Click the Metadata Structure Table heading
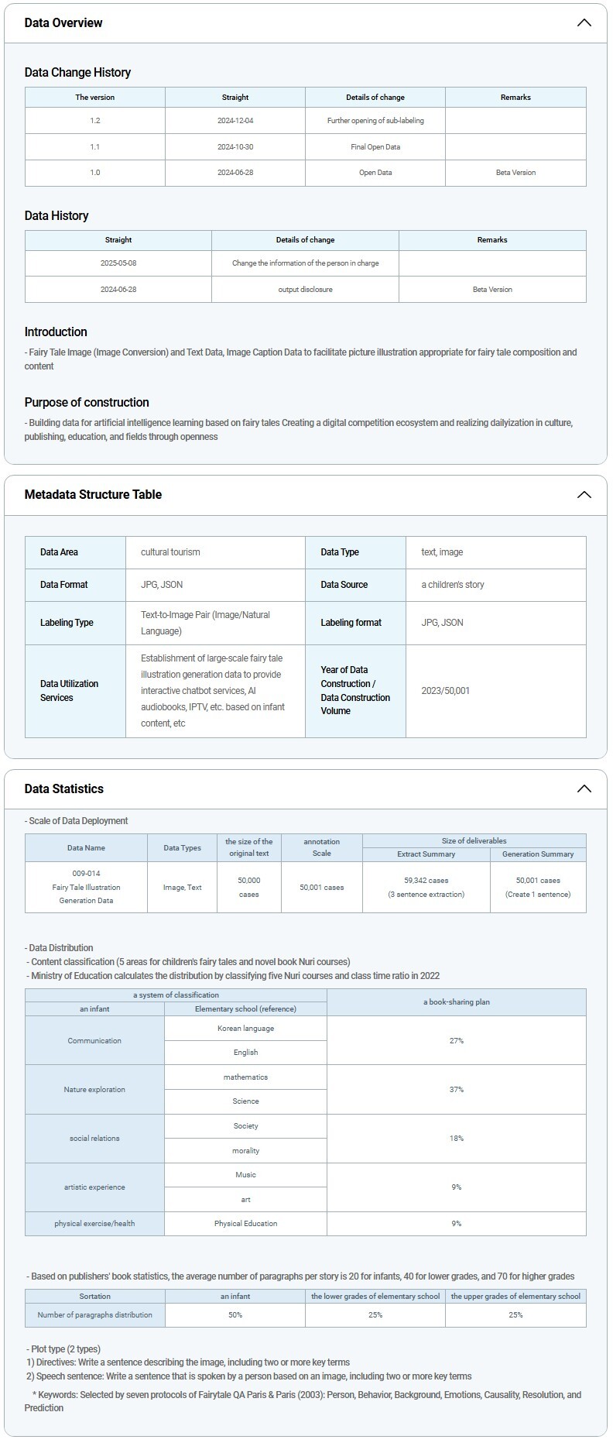The image size is (613, 1443). pos(93,494)
